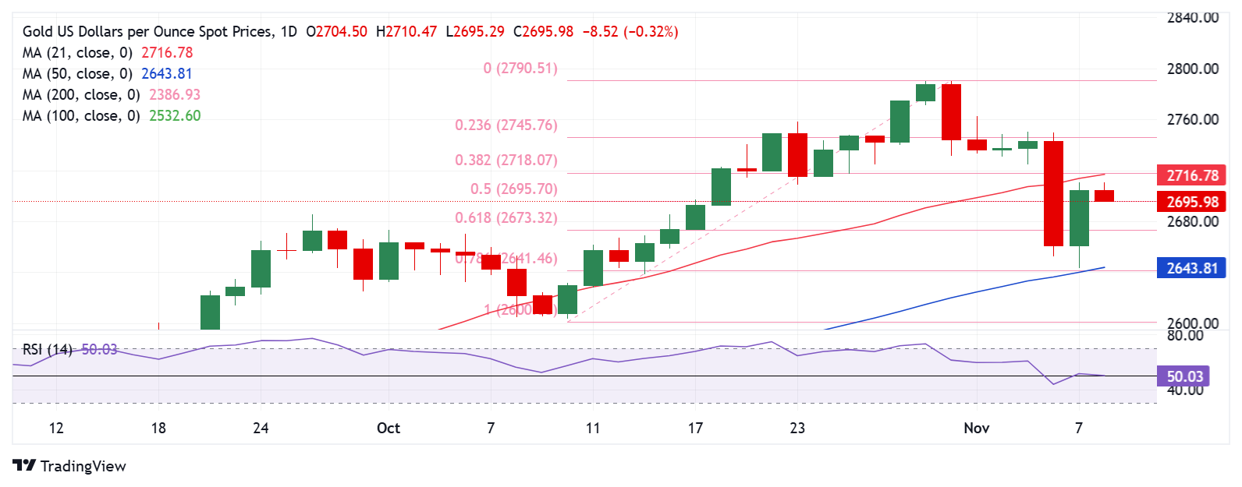
Task: Select the 0.236 (2745.76) Fibonacci label
Action: (x=506, y=125)
